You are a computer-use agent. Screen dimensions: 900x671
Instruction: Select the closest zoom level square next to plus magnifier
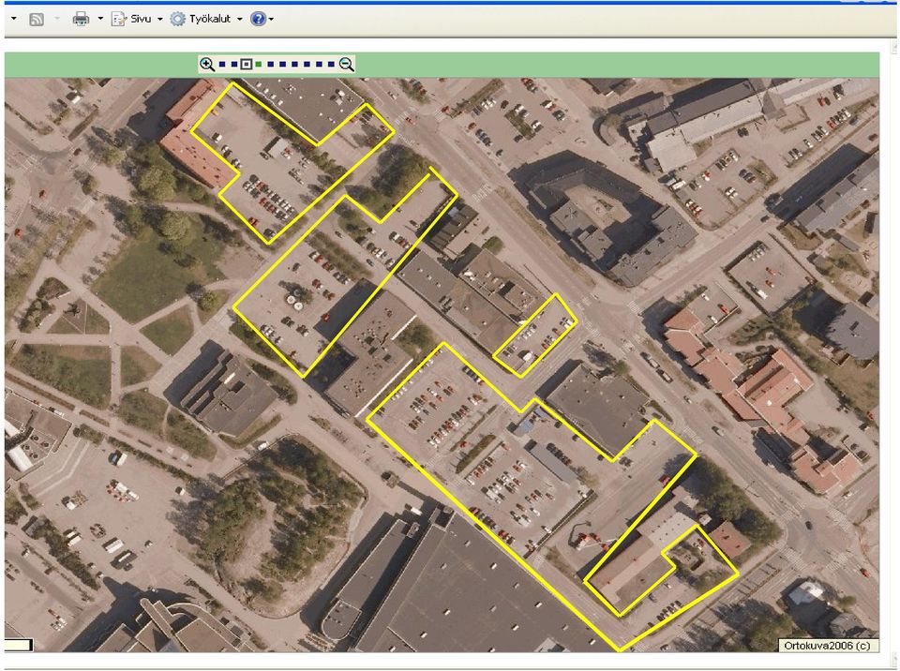pos(222,65)
